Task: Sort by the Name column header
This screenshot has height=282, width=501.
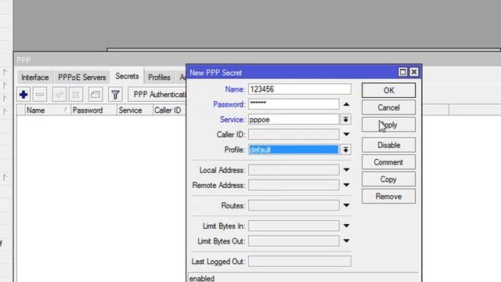Action: pos(47,110)
